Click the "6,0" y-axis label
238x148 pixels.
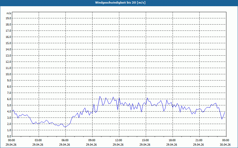tap(9, 99)
